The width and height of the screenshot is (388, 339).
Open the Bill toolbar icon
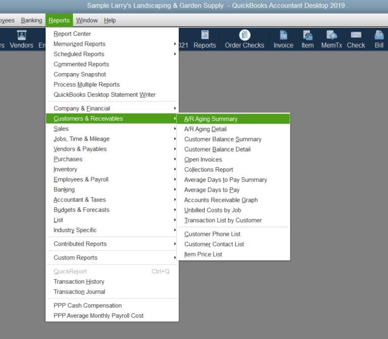(x=379, y=40)
